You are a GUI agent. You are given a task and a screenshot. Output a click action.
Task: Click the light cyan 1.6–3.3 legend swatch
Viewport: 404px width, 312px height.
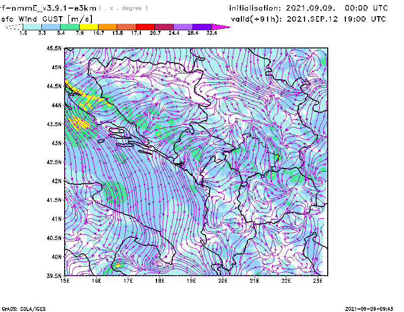tap(32, 27)
